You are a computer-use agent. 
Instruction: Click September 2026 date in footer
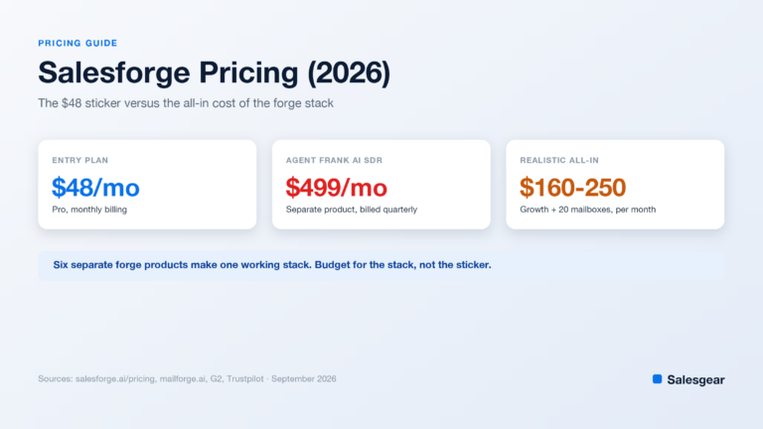point(304,378)
